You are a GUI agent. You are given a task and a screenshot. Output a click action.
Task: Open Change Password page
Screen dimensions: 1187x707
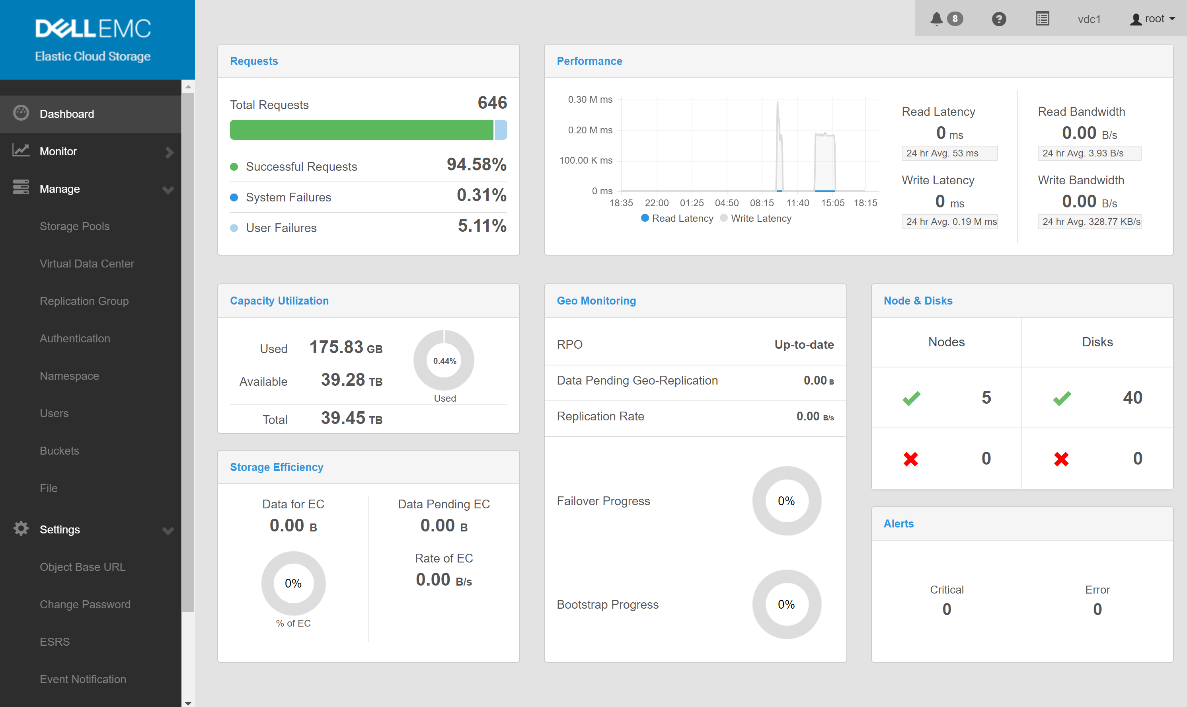coord(85,604)
